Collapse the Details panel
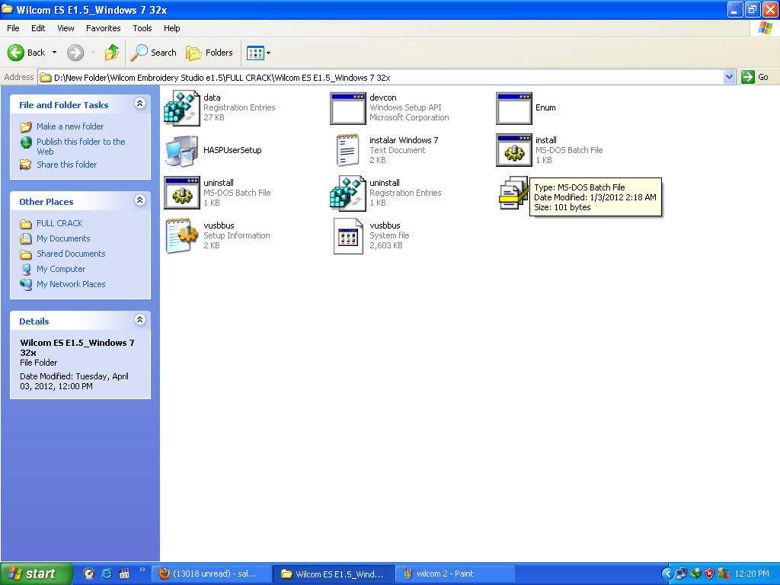This screenshot has height=585, width=780. pos(140,319)
